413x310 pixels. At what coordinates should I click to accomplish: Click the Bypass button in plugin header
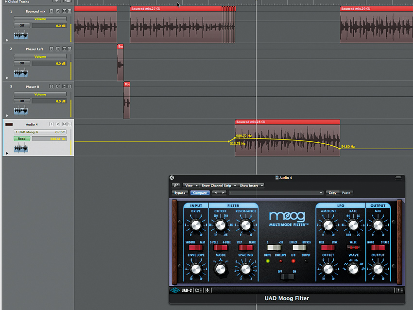180,193
